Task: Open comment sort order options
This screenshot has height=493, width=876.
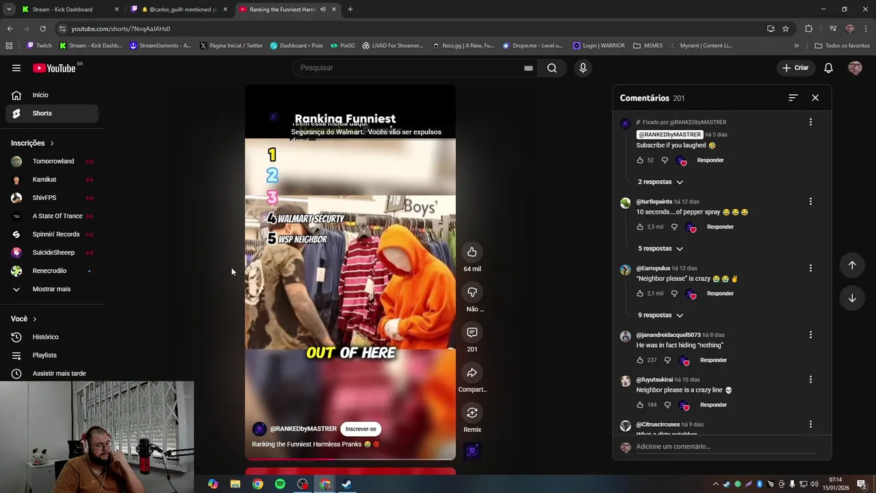Action: (x=793, y=98)
